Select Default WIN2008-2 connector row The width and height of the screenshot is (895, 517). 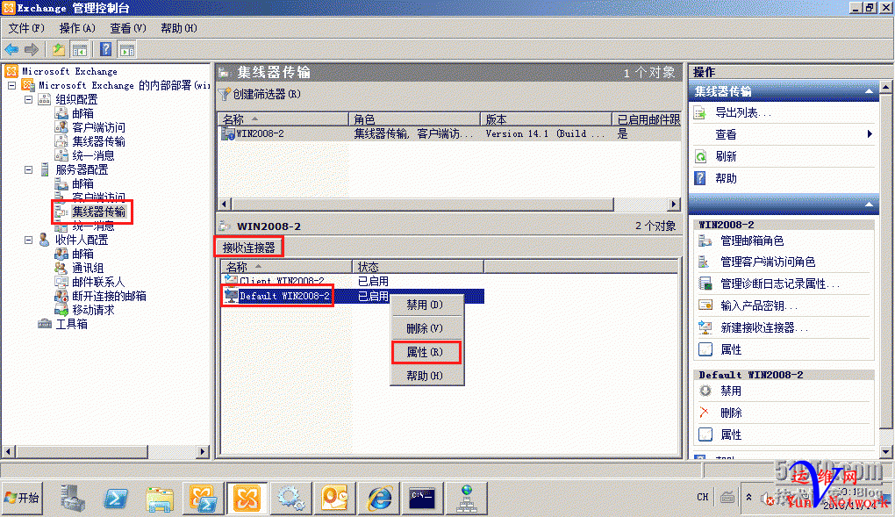[x=353, y=296]
